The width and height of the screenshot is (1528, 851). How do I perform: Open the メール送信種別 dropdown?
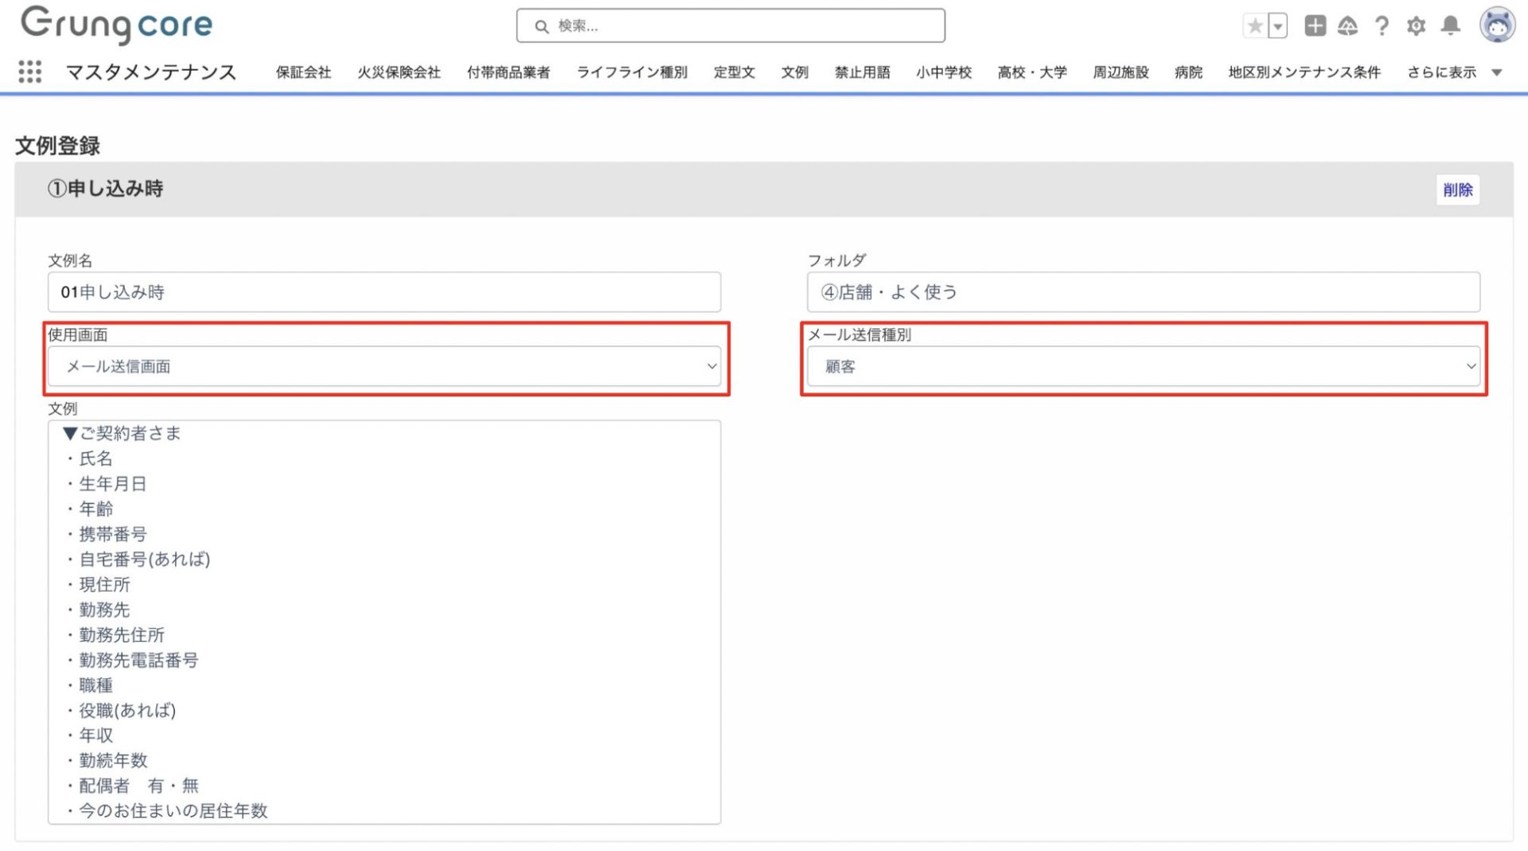[x=1143, y=366]
